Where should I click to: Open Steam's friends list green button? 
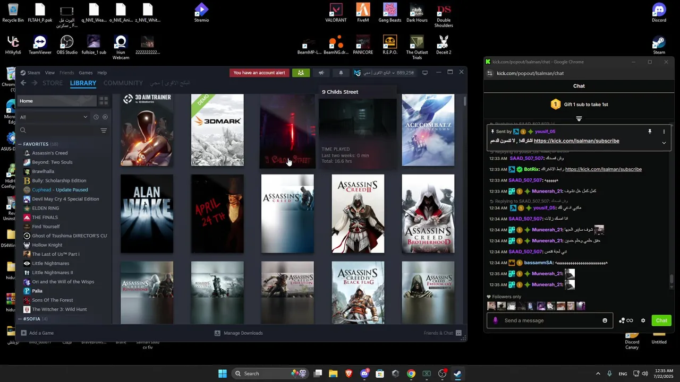point(301,73)
